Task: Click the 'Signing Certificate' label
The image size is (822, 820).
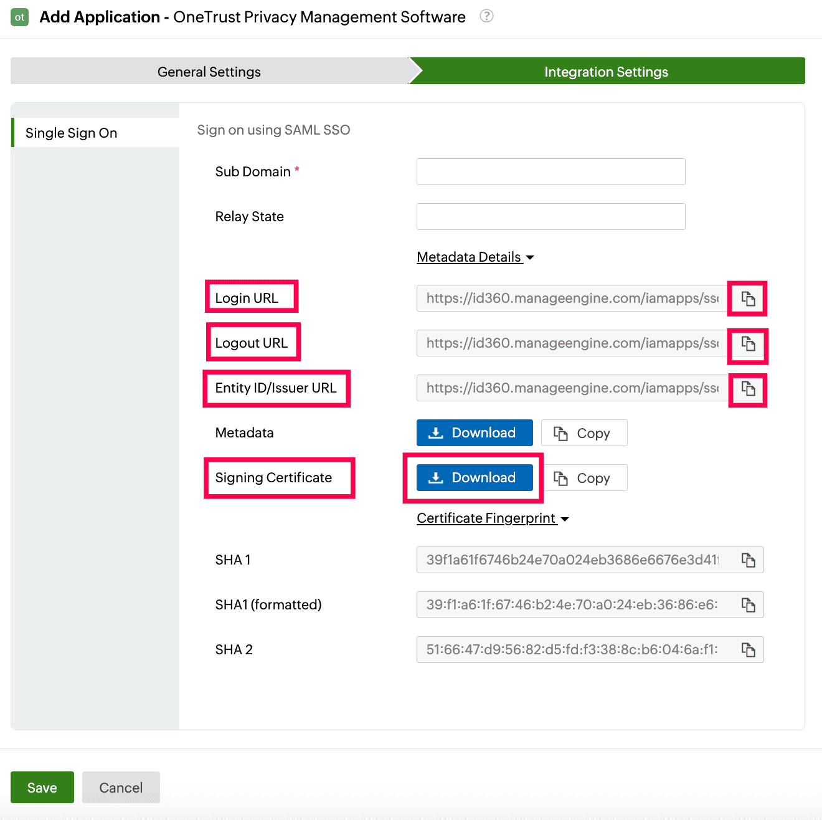Action: tap(274, 477)
